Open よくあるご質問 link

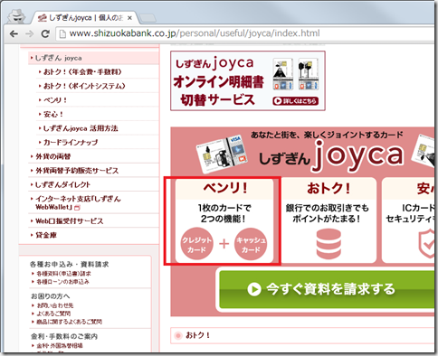pyautogui.click(x=53, y=314)
